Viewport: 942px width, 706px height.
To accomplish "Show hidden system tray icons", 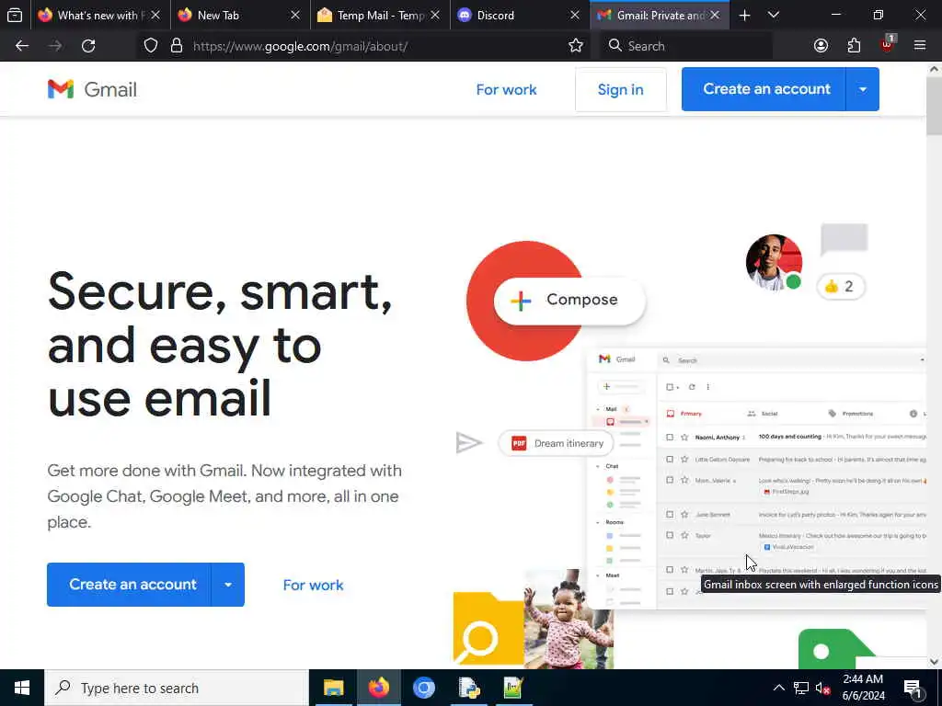I will pos(778,688).
